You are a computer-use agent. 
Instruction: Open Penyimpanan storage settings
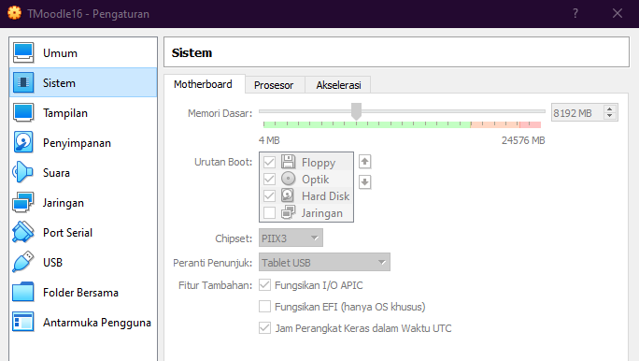click(83, 143)
